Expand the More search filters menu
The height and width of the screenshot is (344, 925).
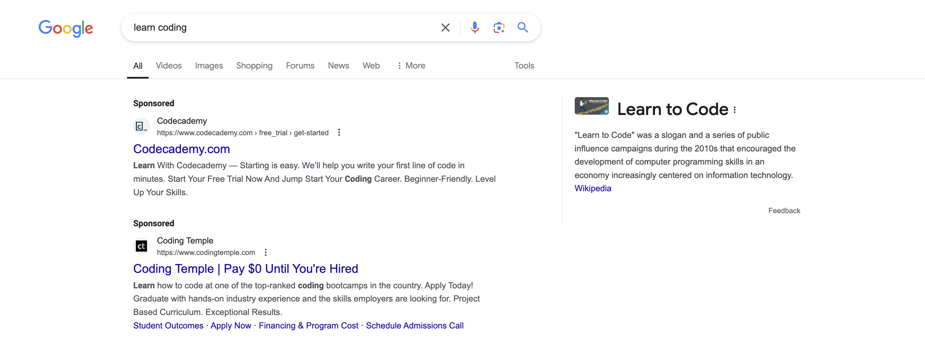[411, 66]
